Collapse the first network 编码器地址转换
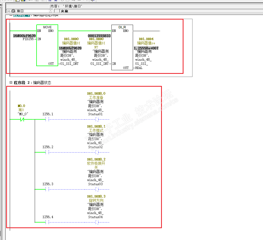This screenshot has width=263, height=240. tap(11, 15)
